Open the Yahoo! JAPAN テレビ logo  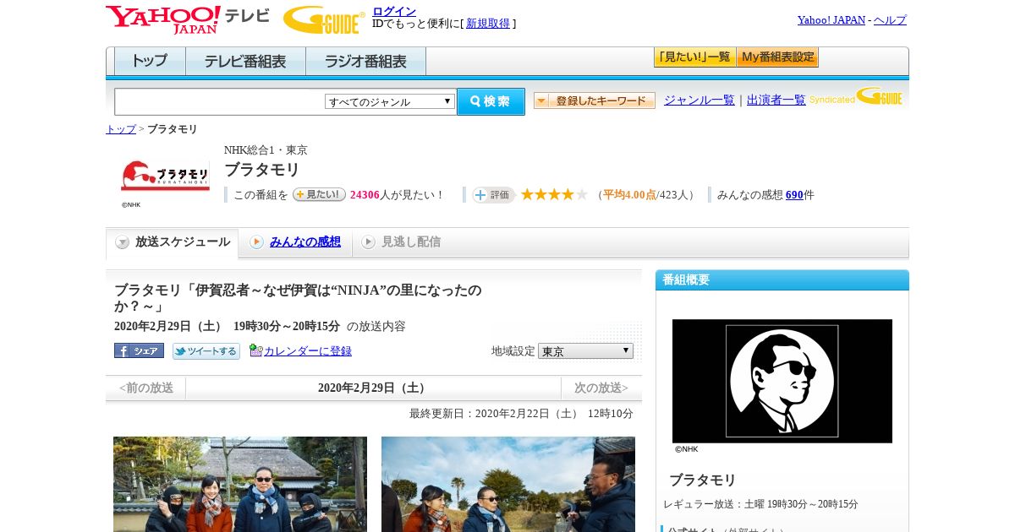pyautogui.click(x=188, y=19)
